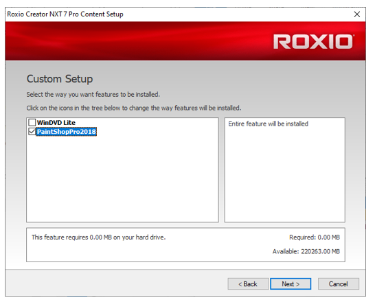Image resolution: width=375 pixels, height=302 pixels.
Task: Continue setup with the Next button
Action: (x=291, y=284)
